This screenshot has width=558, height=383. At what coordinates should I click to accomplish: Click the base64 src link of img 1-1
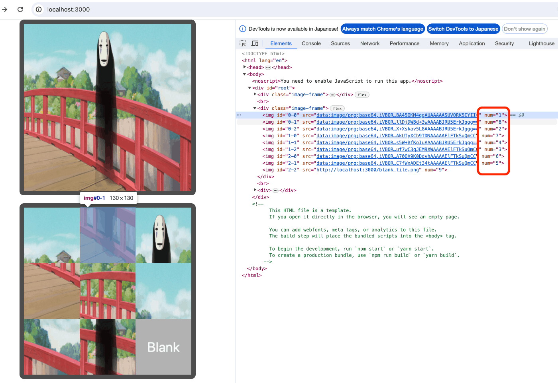[x=396, y=142]
